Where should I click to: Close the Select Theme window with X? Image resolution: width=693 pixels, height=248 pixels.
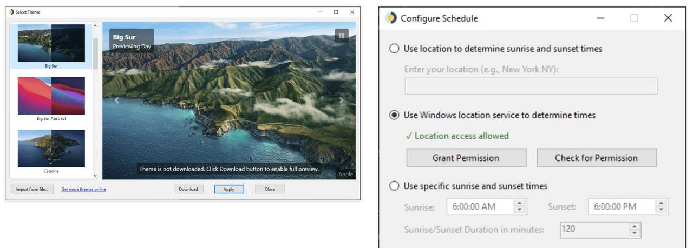tap(352, 12)
